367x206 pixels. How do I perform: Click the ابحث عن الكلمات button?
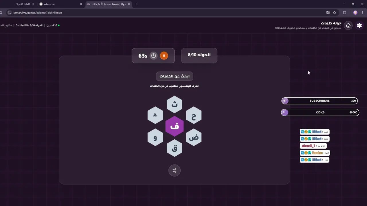175,76
